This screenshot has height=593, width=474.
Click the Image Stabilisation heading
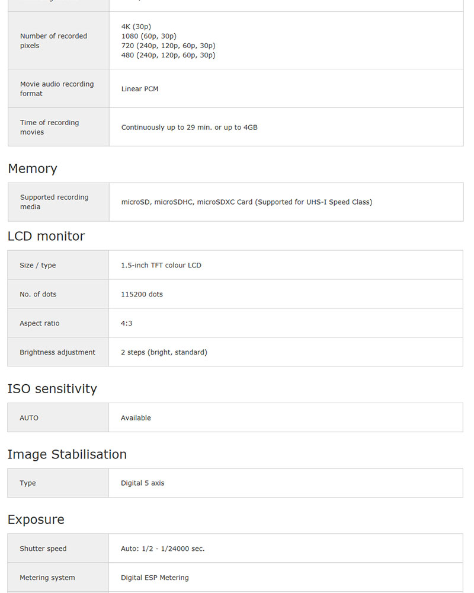point(67,454)
